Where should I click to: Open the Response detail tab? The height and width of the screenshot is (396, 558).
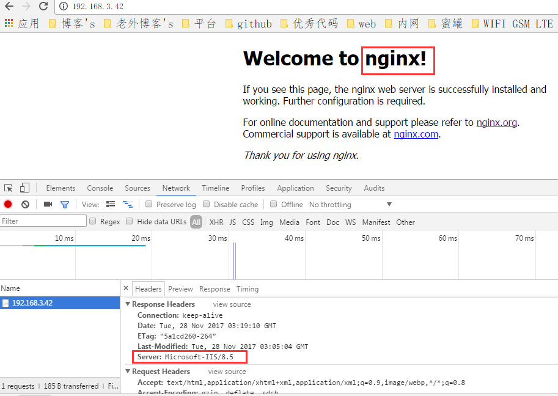pyautogui.click(x=215, y=288)
